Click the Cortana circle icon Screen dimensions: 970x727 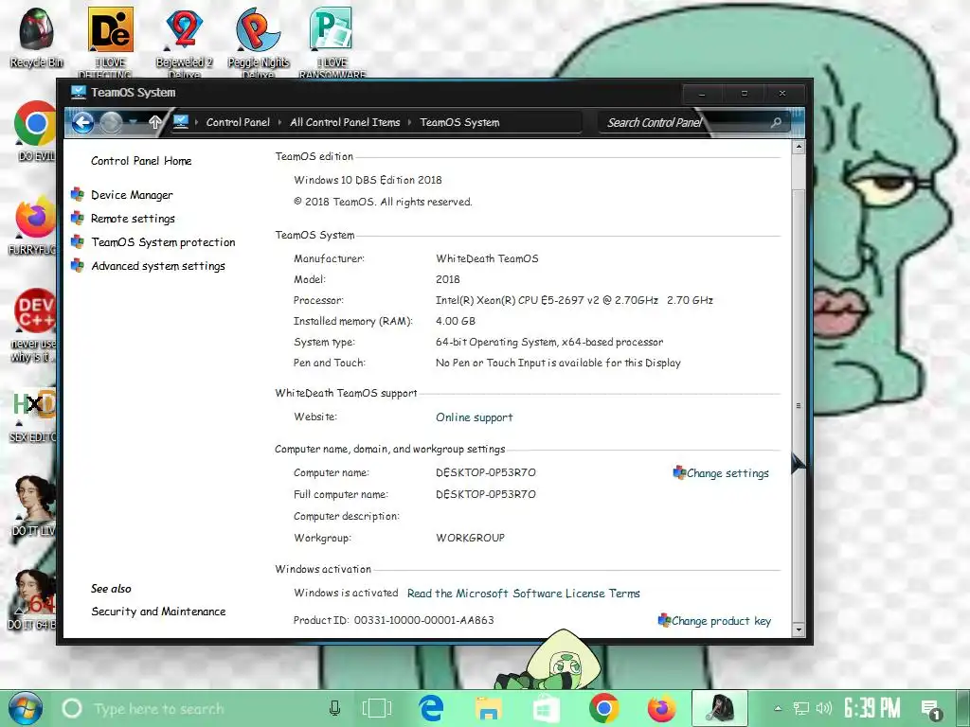(72, 708)
